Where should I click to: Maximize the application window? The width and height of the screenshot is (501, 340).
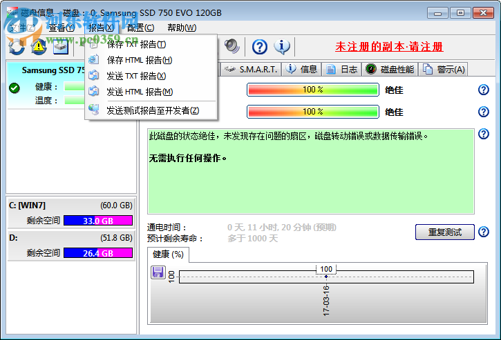point(460,13)
